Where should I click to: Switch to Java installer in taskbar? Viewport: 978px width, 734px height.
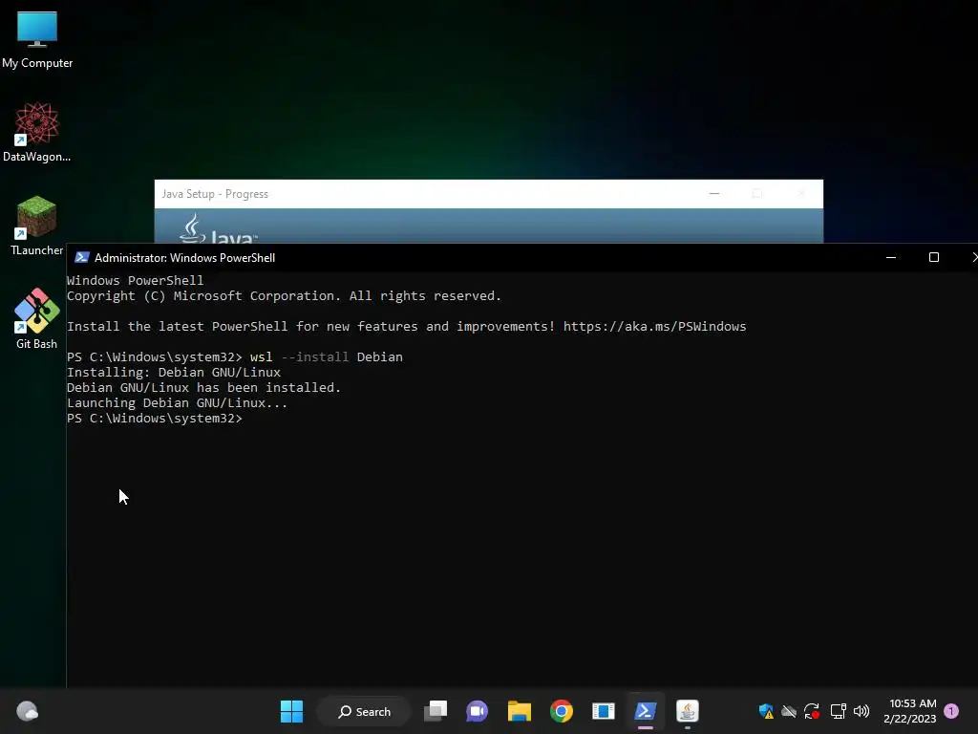(x=688, y=711)
